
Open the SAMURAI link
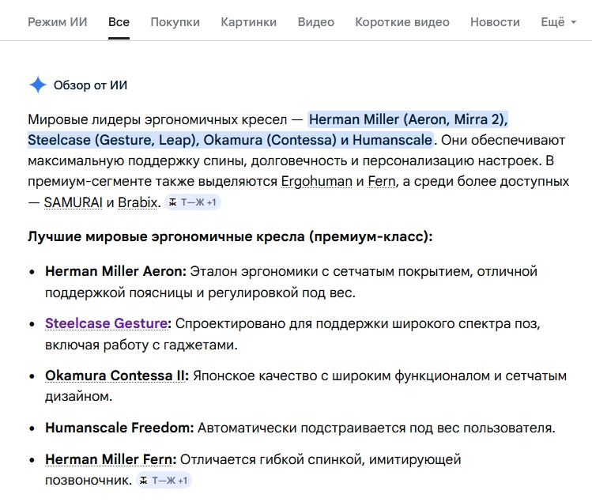[x=74, y=202]
